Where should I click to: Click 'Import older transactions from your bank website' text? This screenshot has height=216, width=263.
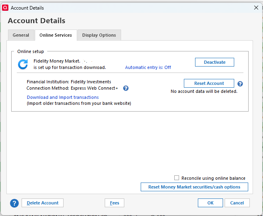coord(79,103)
